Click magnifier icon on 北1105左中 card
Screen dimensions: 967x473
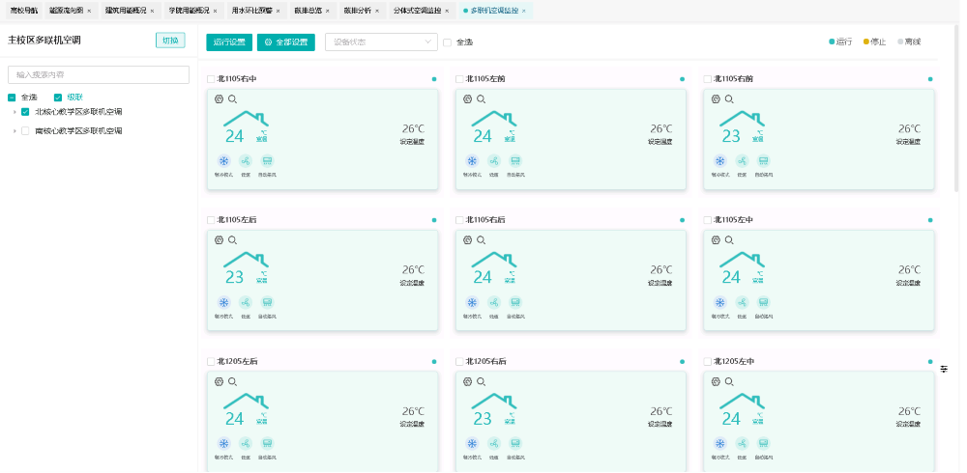[x=729, y=240]
